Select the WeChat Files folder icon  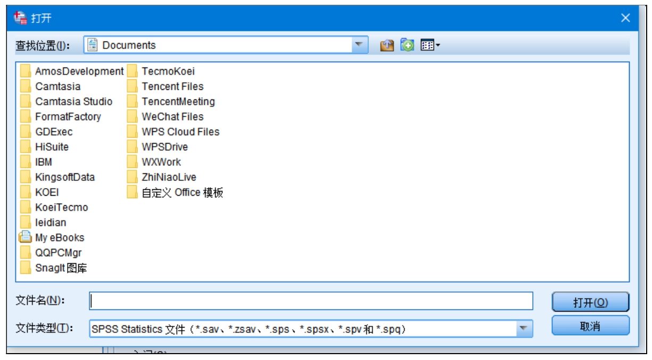(x=133, y=116)
